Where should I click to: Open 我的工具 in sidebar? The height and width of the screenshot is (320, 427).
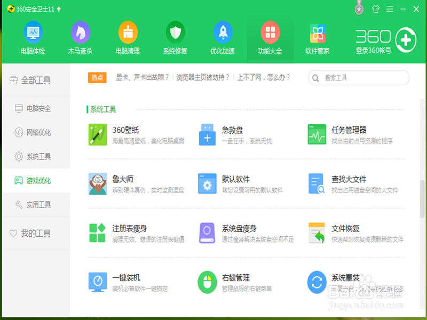(36, 233)
